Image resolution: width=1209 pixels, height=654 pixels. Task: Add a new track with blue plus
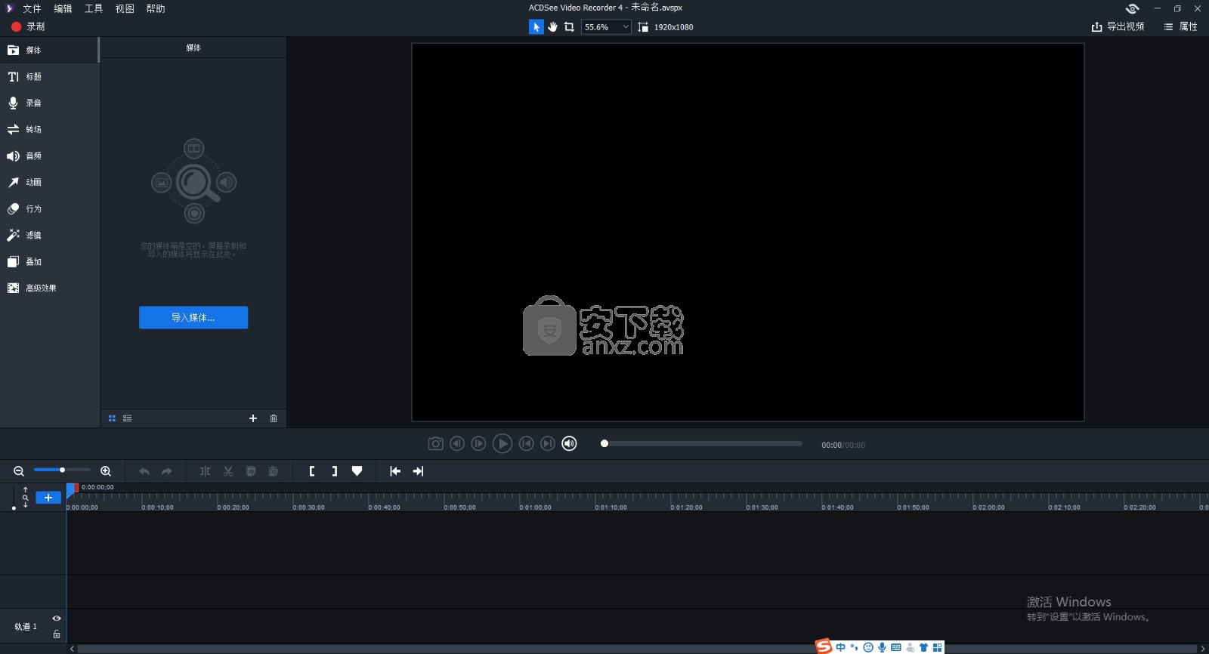[48, 498]
